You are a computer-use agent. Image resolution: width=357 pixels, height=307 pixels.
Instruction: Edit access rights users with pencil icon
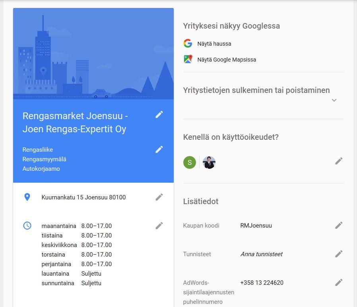[x=339, y=161]
